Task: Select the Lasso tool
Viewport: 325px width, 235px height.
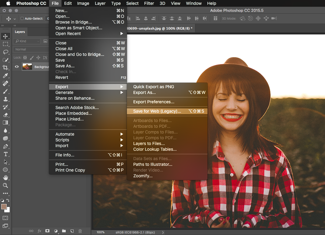Action: [x=5, y=52]
